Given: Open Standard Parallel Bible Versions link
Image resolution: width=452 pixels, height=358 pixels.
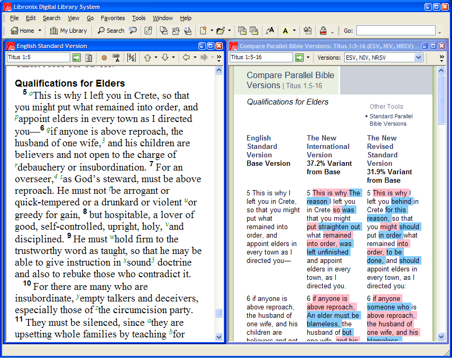Looking at the screenshot, I should tap(391, 120).
